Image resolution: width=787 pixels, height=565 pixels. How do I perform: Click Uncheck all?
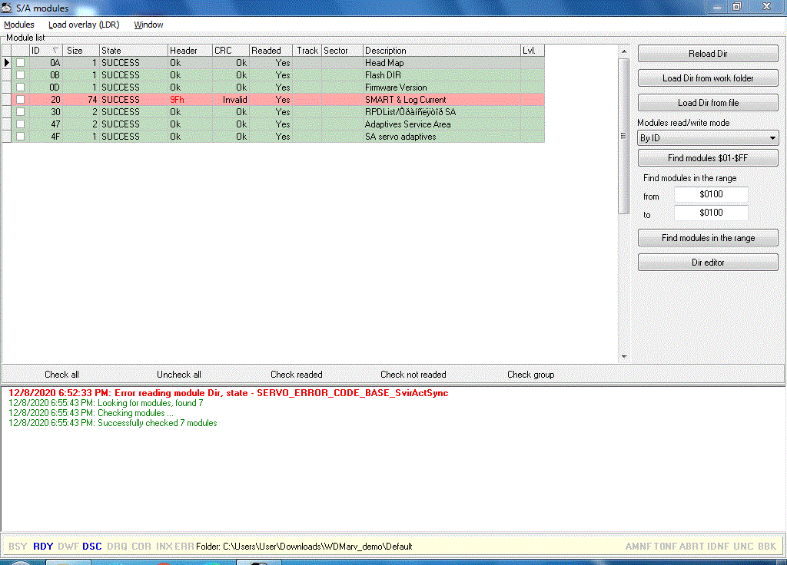(178, 375)
